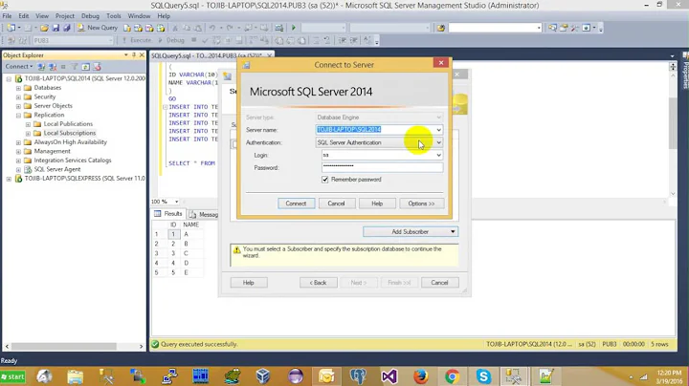
Task: Open the Connect dropdown in Object Explorer
Action: pyautogui.click(x=19, y=67)
